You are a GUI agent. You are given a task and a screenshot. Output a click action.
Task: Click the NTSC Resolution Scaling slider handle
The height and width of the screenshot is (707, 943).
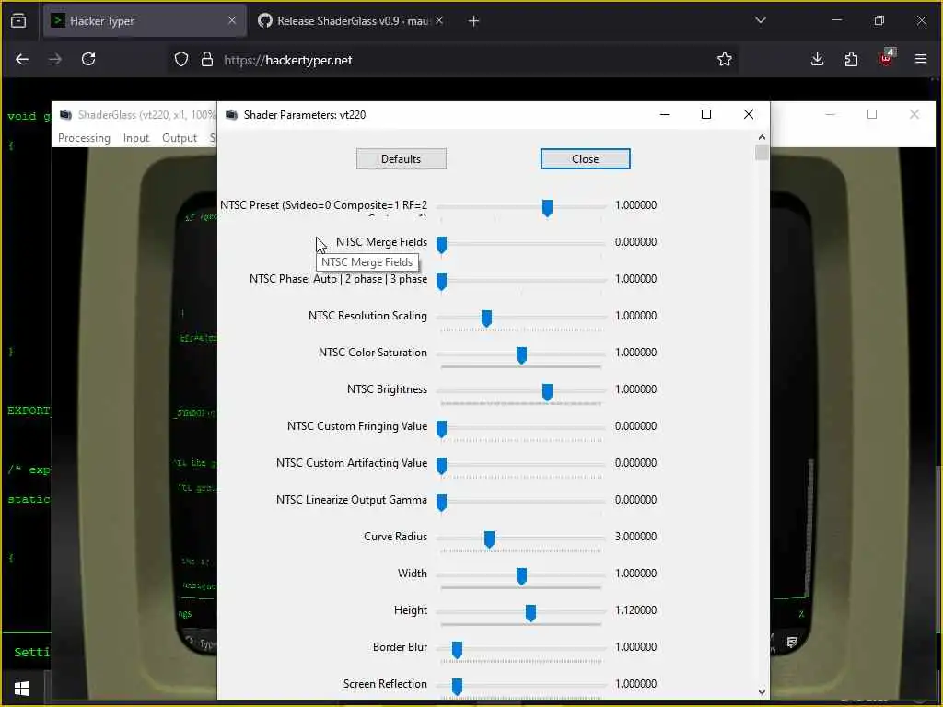click(486, 319)
